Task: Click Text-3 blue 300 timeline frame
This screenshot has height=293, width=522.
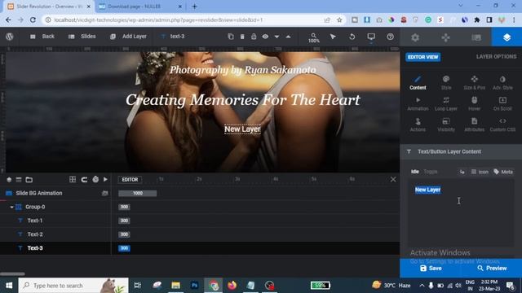Action: pyautogui.click(x=124, y=248)
